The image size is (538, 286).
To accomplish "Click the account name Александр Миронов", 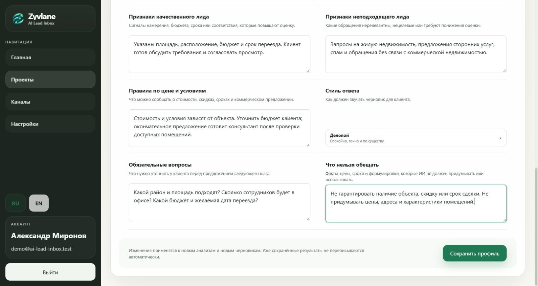I will coord(49,236).
